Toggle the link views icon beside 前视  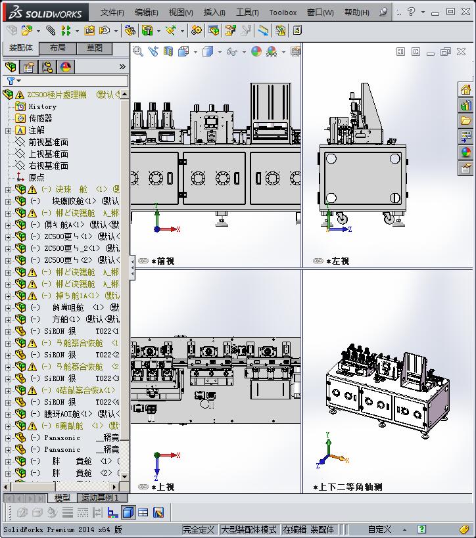143,261
